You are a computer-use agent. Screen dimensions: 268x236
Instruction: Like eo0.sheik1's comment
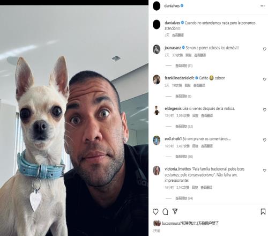point(265,140)
